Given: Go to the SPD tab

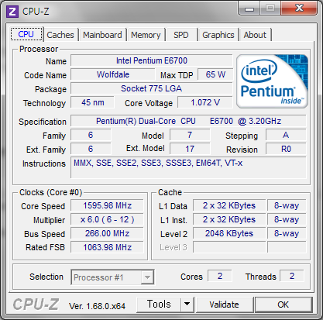Looking at the screenshot, I should [x=181, y=35].
